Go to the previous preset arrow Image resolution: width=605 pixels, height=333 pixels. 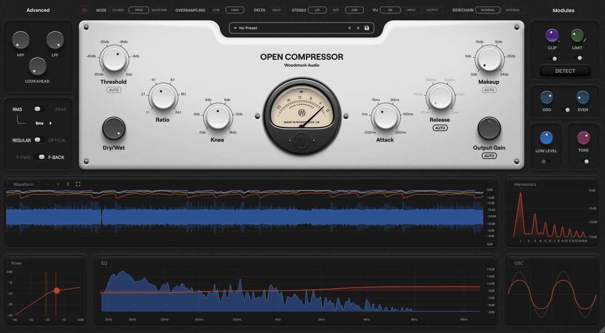(349, 28)
